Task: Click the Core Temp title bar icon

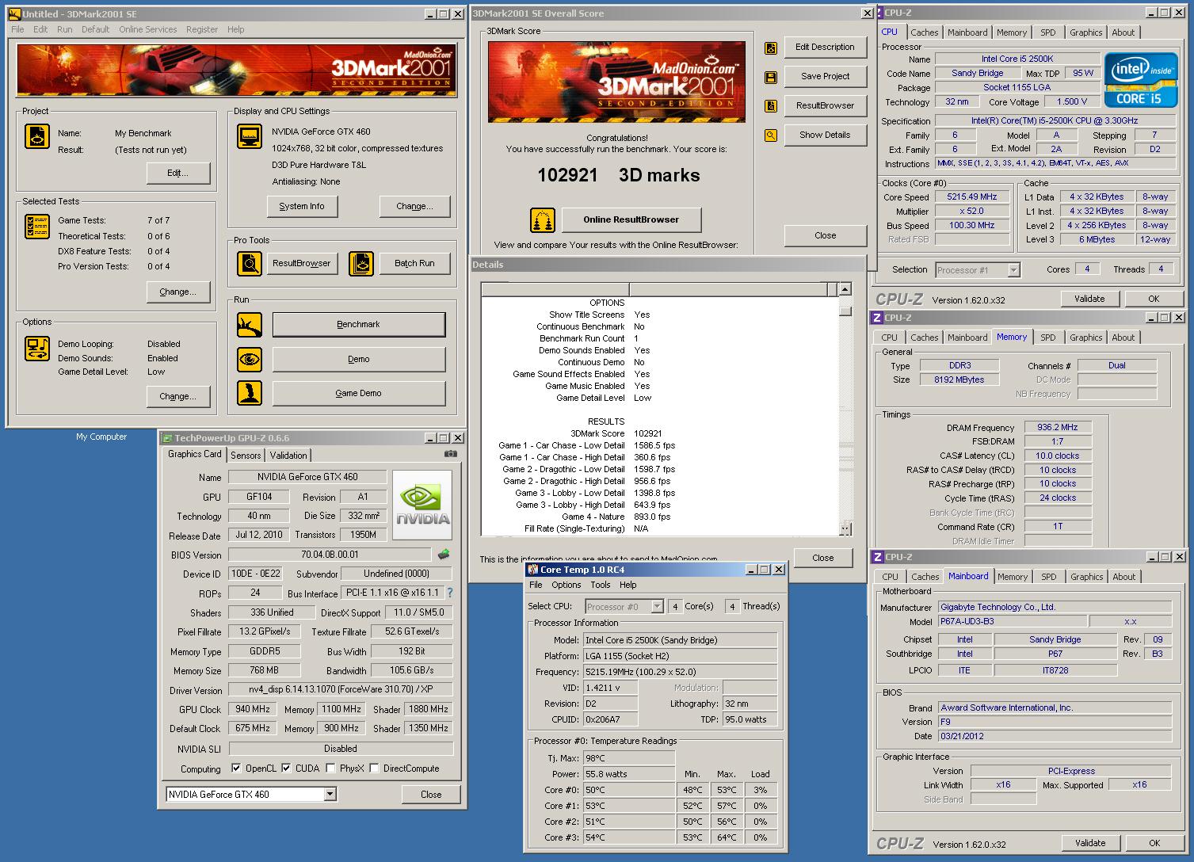Action: 532,570
